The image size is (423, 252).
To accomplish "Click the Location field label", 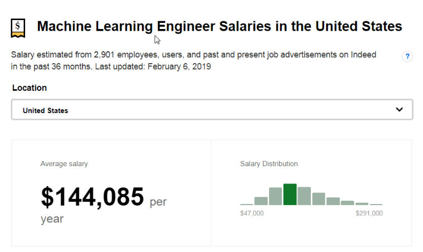I will [x=30, y=88].
